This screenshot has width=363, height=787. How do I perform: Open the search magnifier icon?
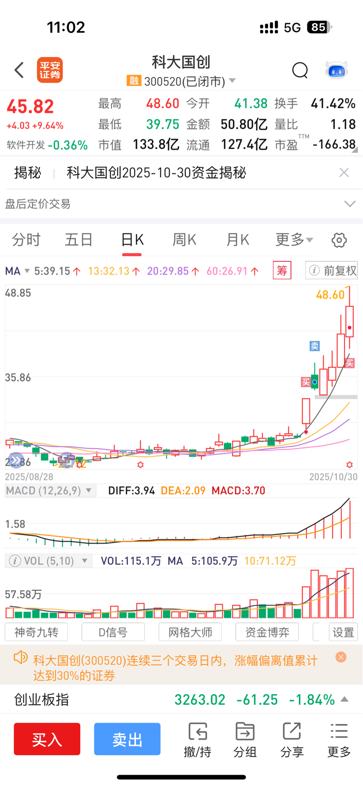[x=300, y=70]
